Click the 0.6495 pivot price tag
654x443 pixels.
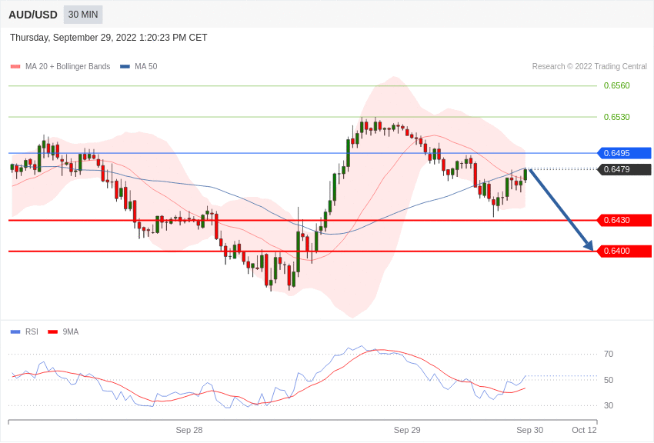625,153
